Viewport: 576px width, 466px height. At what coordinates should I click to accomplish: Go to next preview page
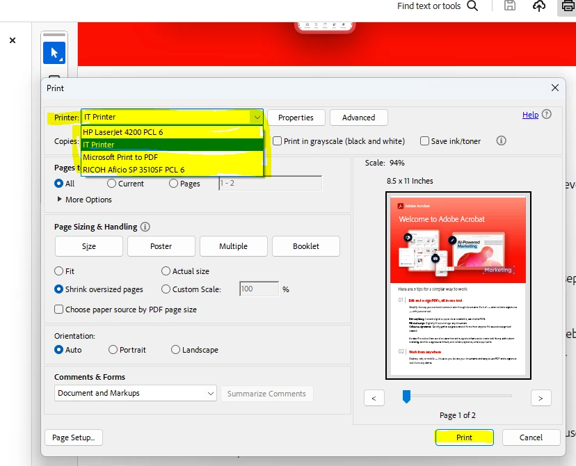click(541, 398)
